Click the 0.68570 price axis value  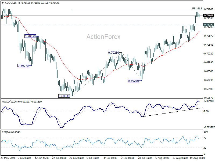tap(209, 98)
